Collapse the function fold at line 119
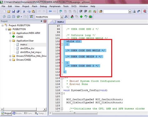The width and height of the screenshot is (148, 117). 62,93
